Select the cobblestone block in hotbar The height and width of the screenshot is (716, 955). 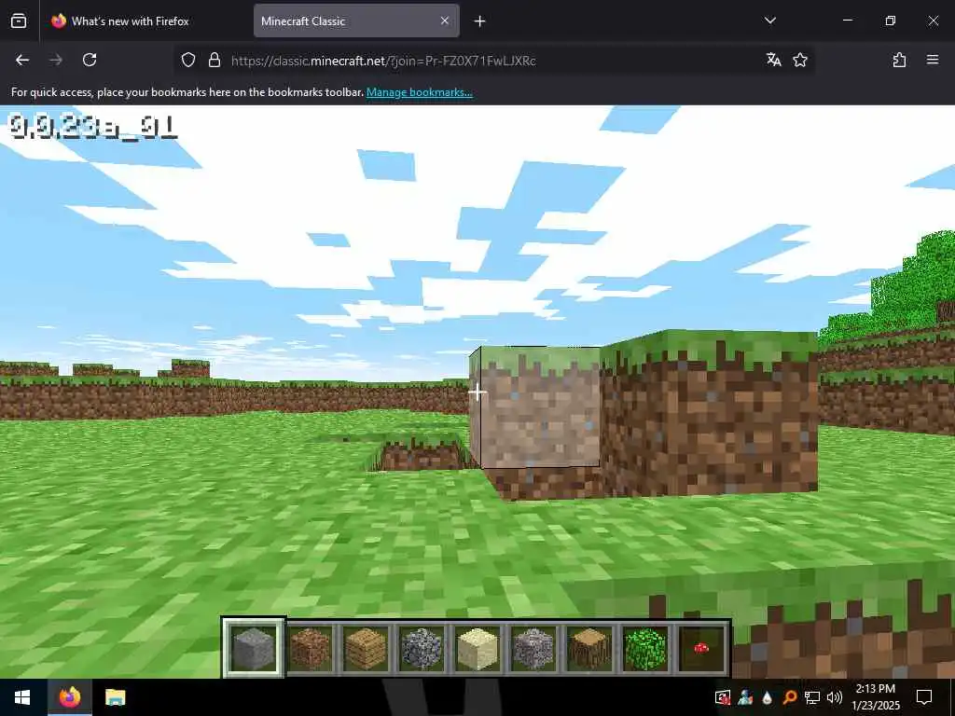(422, 649)
